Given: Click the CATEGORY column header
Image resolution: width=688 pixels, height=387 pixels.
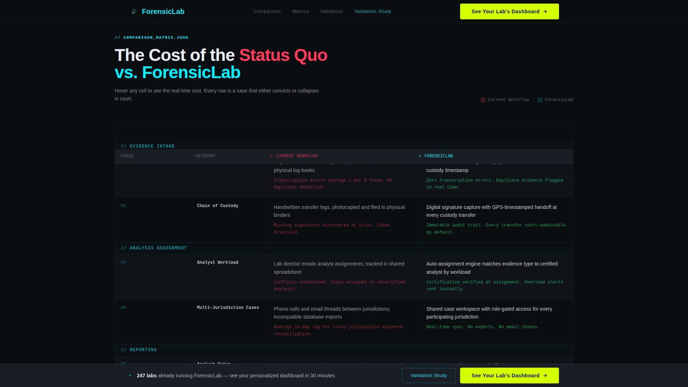Looking at the screenshot, I should pyautogui.click(x=205, y=156).
